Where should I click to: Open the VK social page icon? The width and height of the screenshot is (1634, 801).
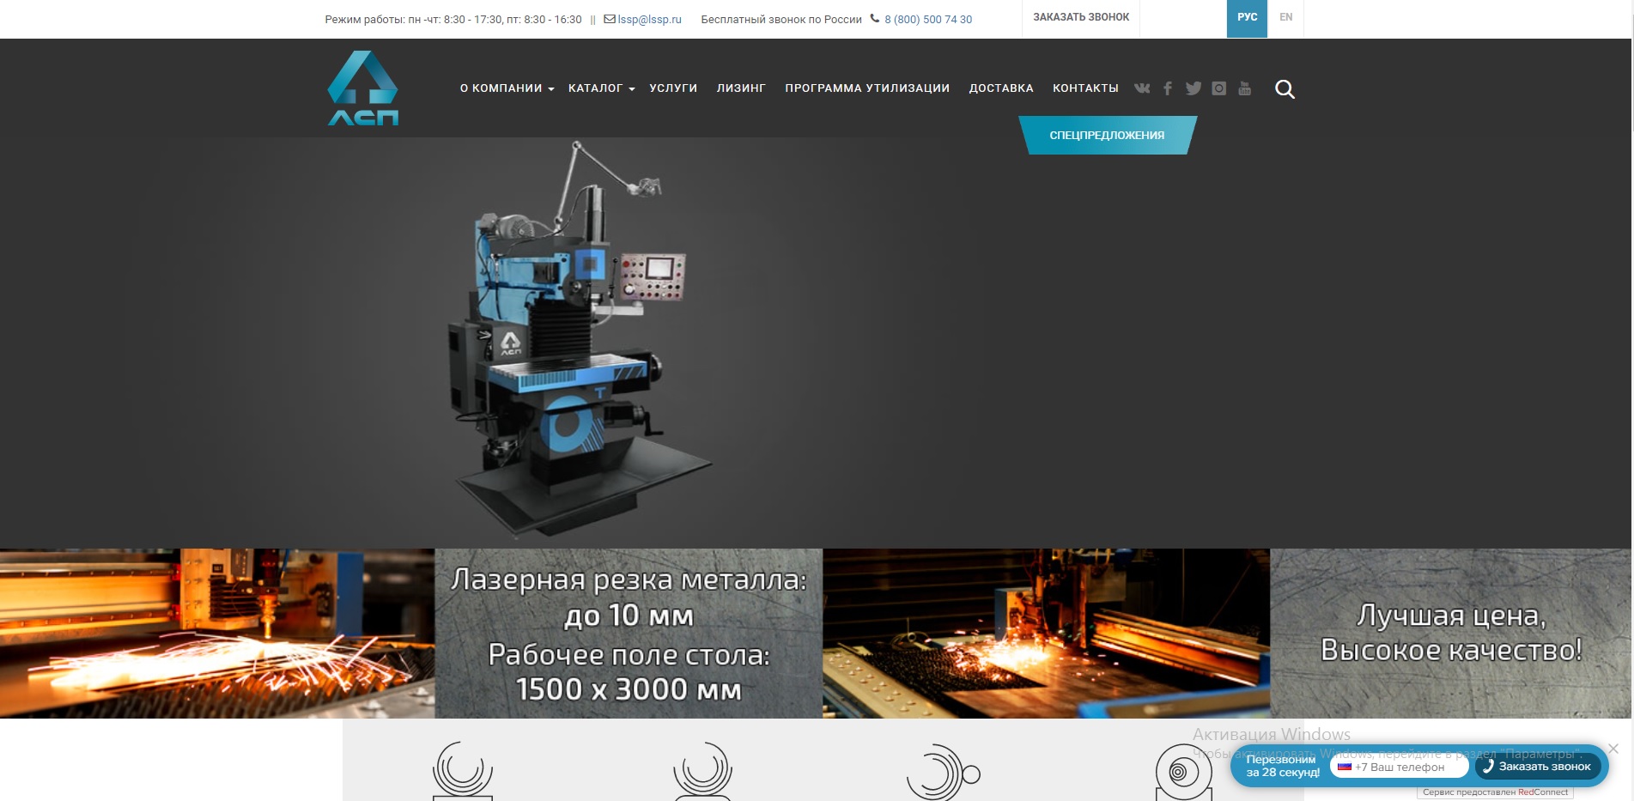[x=1142, y=88]
